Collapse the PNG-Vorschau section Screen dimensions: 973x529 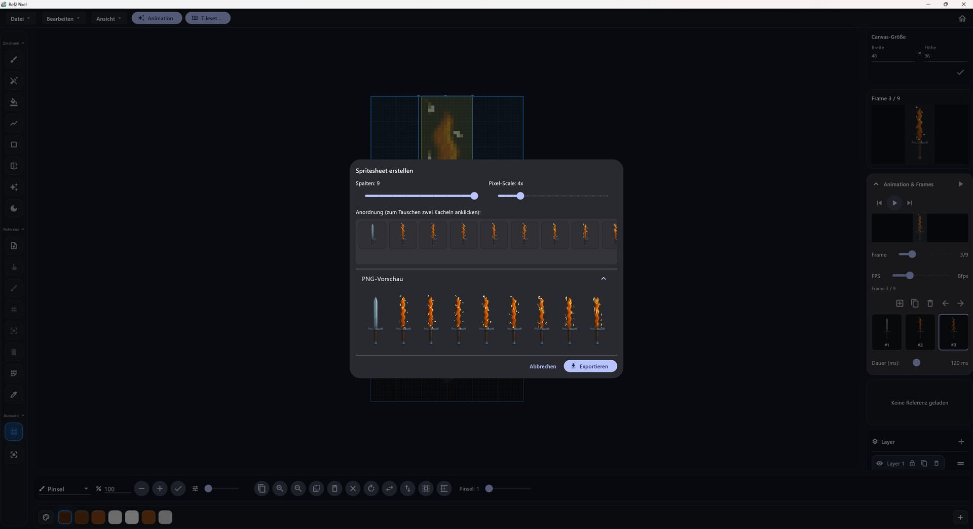tap(603, 278)
